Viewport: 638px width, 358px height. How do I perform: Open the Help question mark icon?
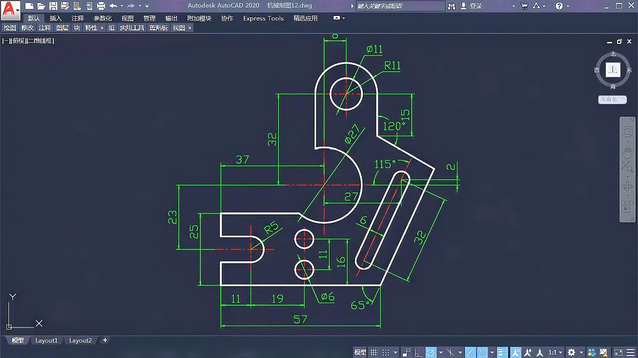[x=559, y=6]
